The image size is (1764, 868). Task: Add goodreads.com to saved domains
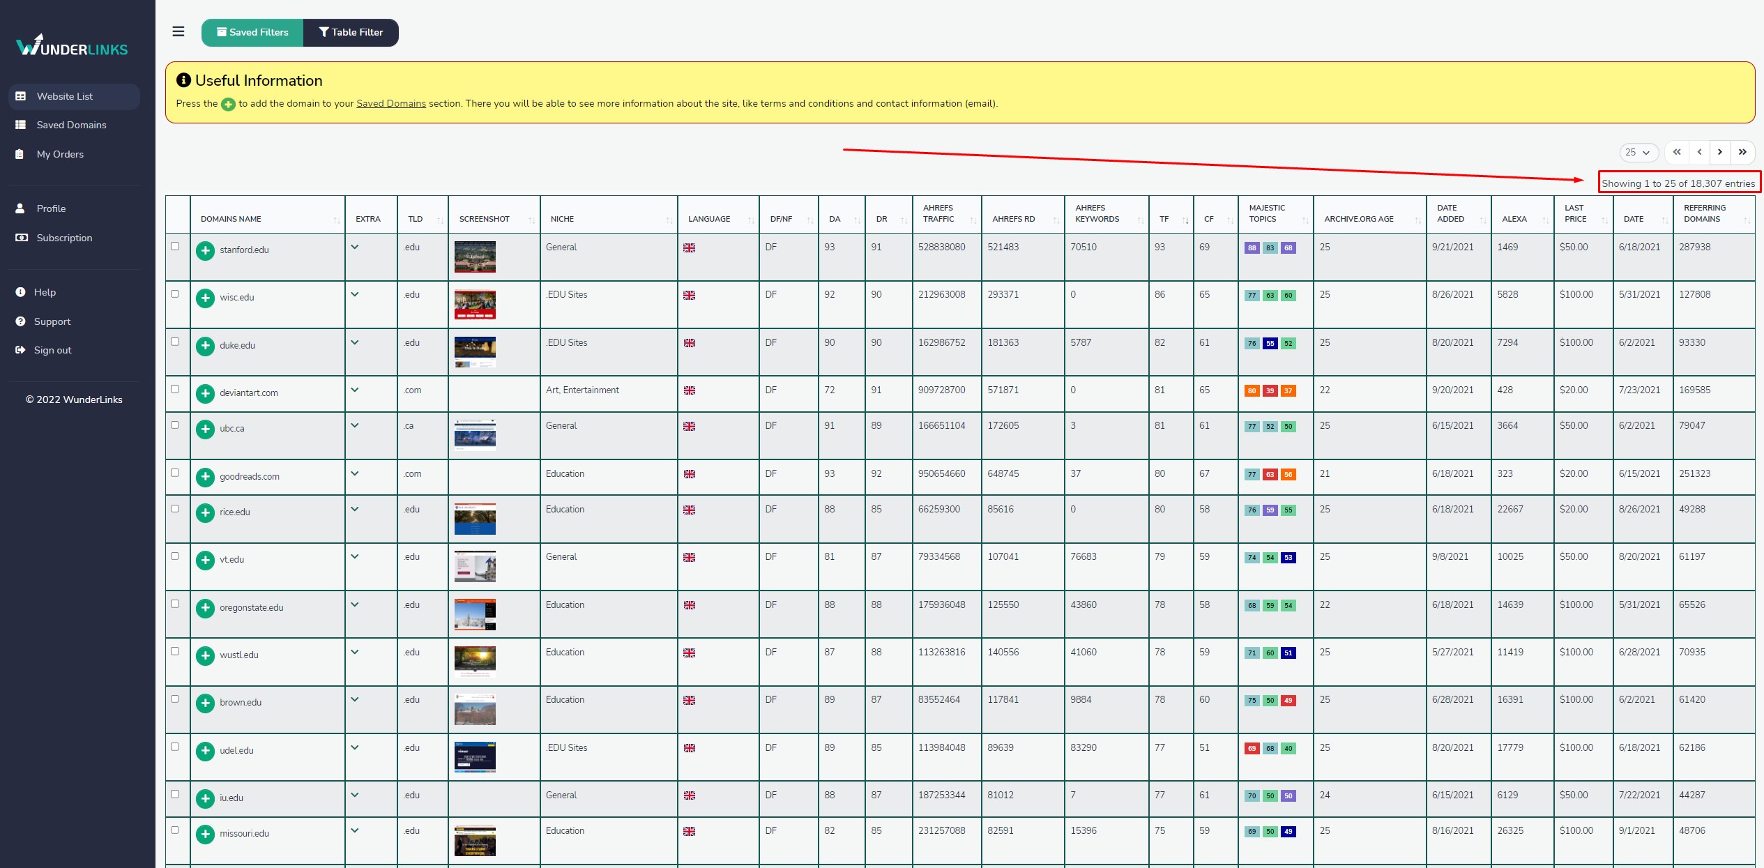click(x=205, y=477)
